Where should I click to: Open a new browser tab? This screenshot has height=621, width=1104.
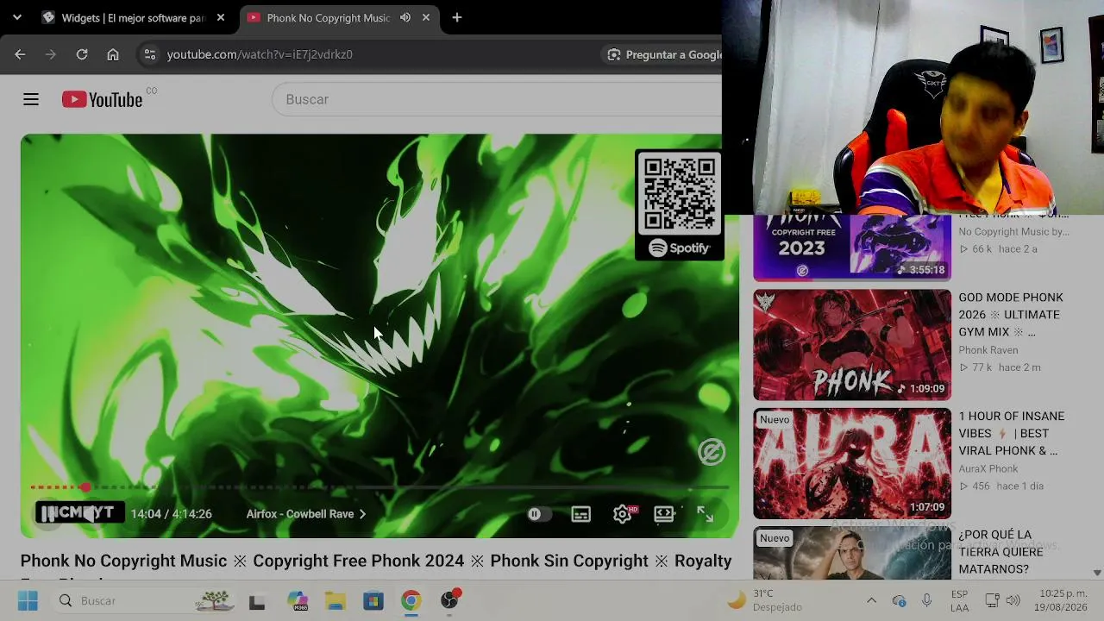(x=457, y=17)
